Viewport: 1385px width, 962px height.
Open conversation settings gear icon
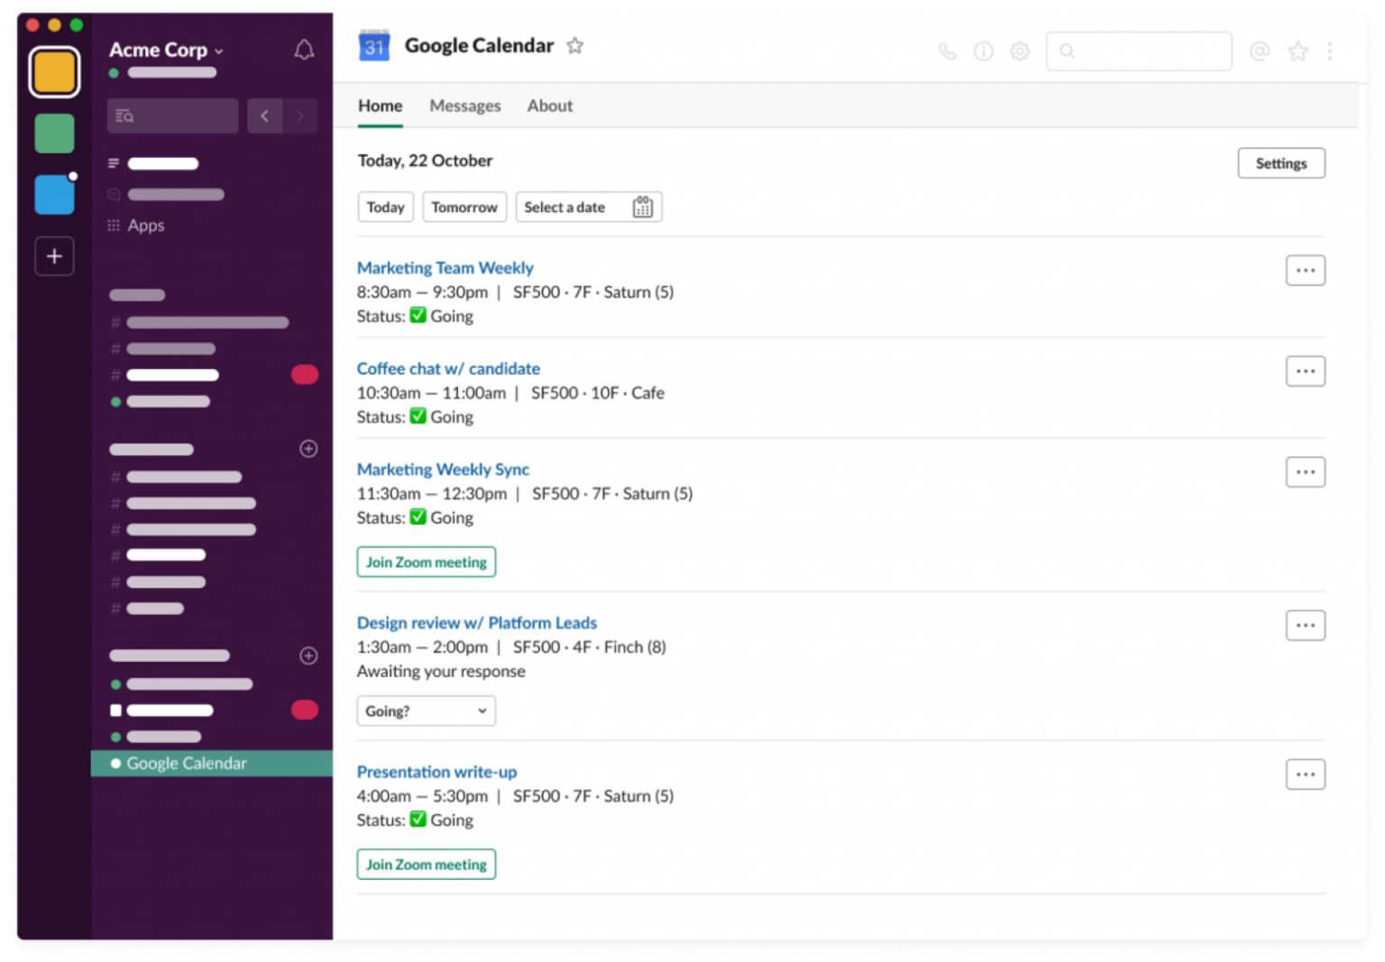(1019, 51)
